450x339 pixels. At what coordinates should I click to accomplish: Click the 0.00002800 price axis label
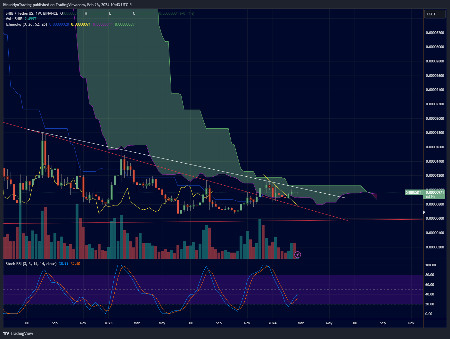[435, 61]
